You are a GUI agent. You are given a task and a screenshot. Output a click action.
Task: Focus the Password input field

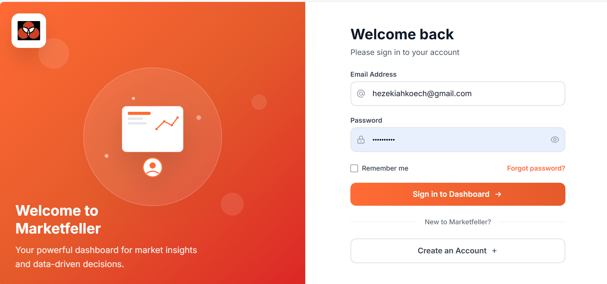458,140
